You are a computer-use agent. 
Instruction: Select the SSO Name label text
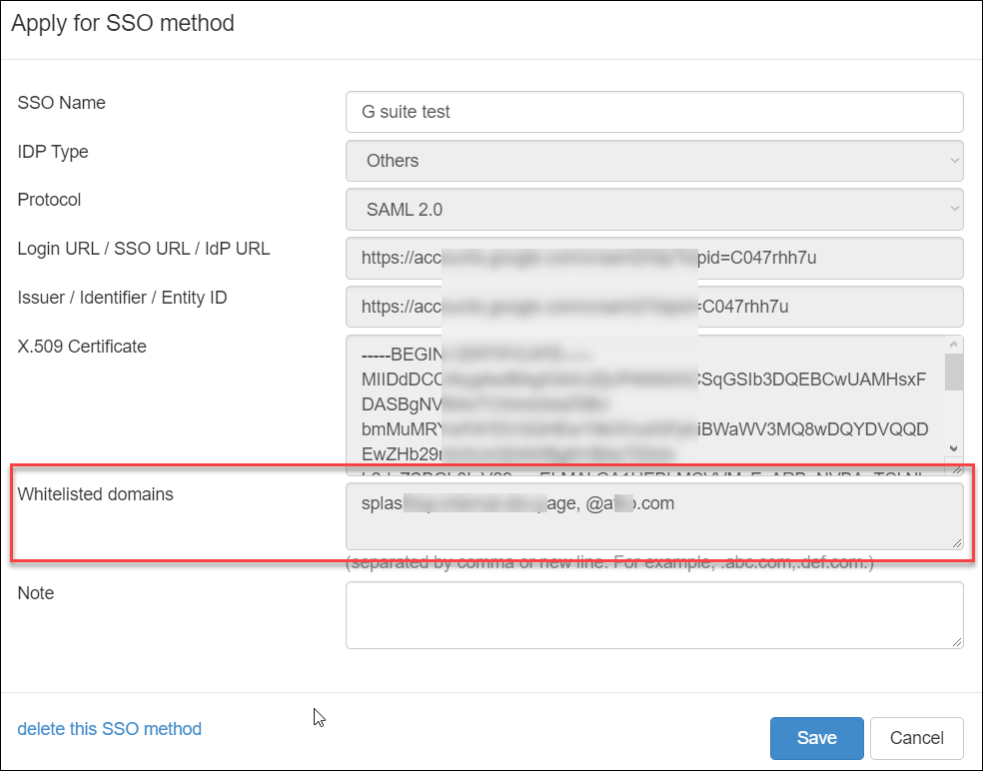point(61,103)
